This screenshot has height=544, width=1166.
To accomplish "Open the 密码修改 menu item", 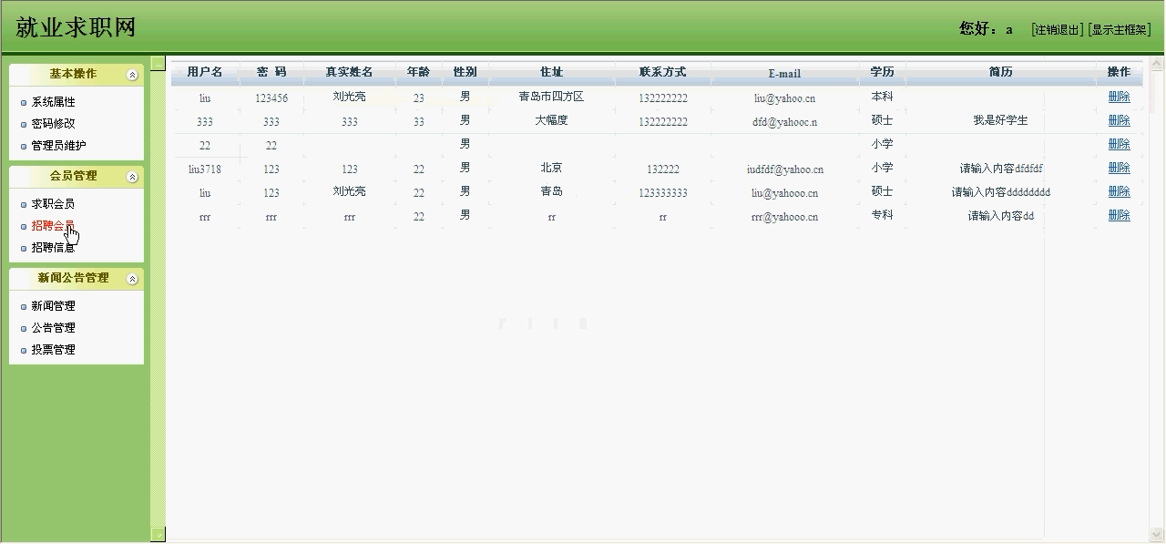I will [x=53, y=124].
